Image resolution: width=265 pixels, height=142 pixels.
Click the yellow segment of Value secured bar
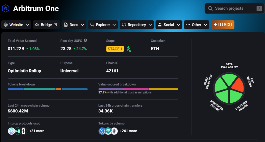[164, 89]
